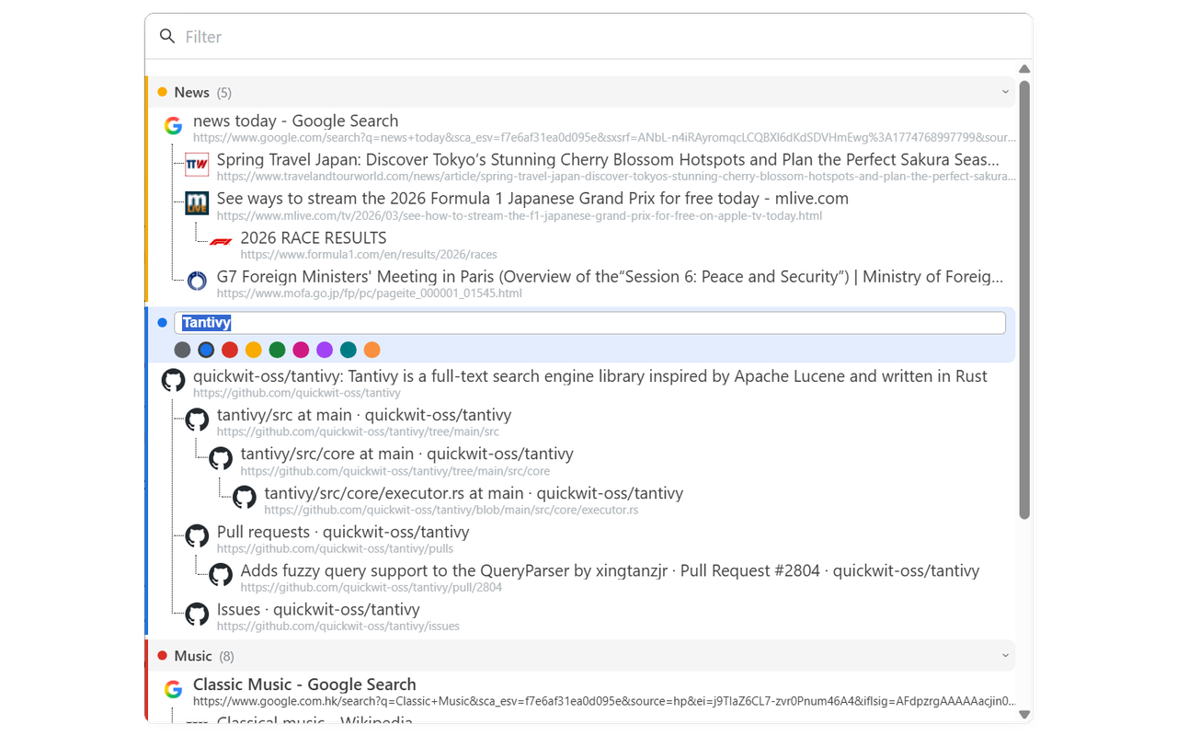The height and width of the screenshot is (736, 1177).
Task: Open the Adds fuzzy query support pull request tab
Action: point(611,570)
